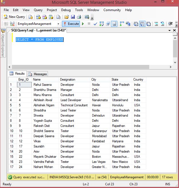
Task: Display the Estimated Execution Plan
Action: 102,24
